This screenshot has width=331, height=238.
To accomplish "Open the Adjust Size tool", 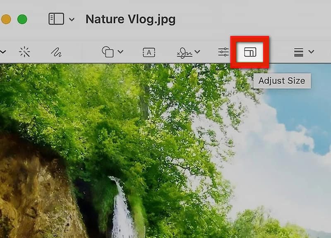I will pyautogui.click(x=250, y=52).
